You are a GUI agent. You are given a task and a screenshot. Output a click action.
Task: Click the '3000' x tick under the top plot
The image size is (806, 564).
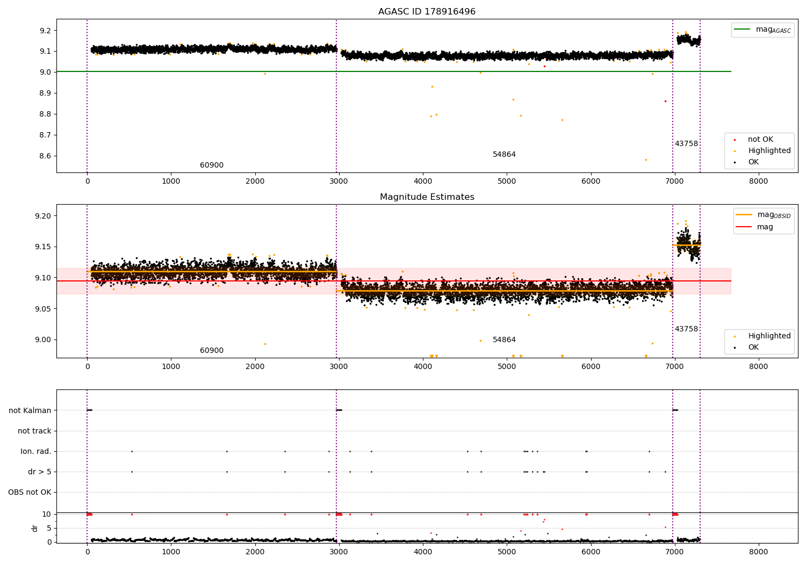pyautogui.click(x=339, y=182)
